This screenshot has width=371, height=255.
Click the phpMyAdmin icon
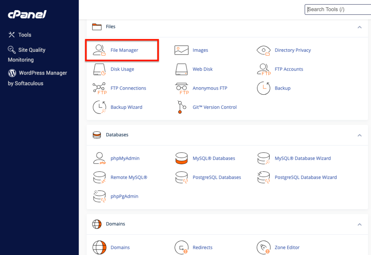[99, 158]
